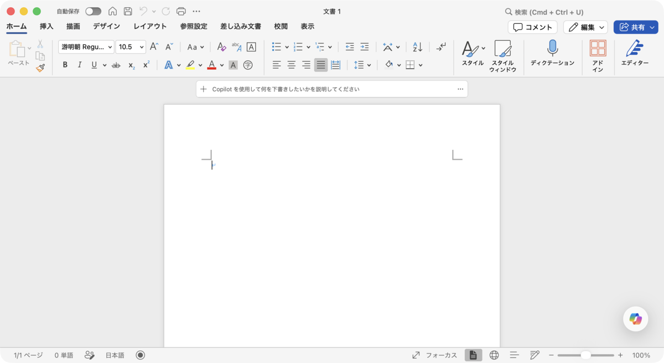Click the undo arrow icon
664x363 pixels.
click(143, 12)
